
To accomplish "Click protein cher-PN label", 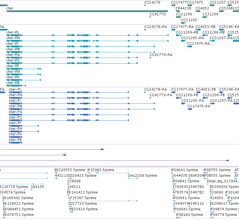I will point(15,95).
